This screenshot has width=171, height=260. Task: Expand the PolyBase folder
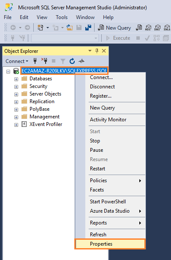click(x=16, y=109)
